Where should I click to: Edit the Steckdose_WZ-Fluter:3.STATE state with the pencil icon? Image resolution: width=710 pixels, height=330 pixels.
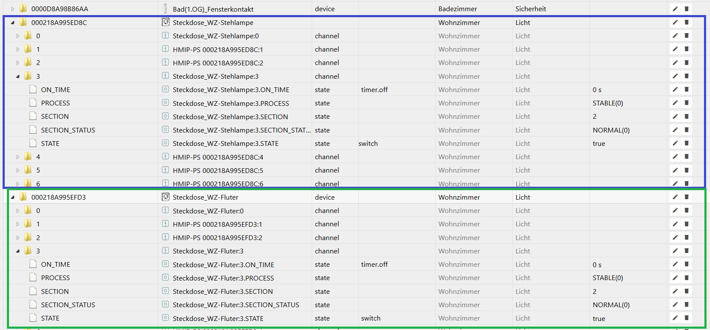675,318
